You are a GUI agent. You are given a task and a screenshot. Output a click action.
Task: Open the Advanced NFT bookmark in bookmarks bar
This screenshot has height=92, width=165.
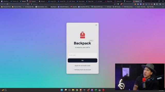[97, 7]
